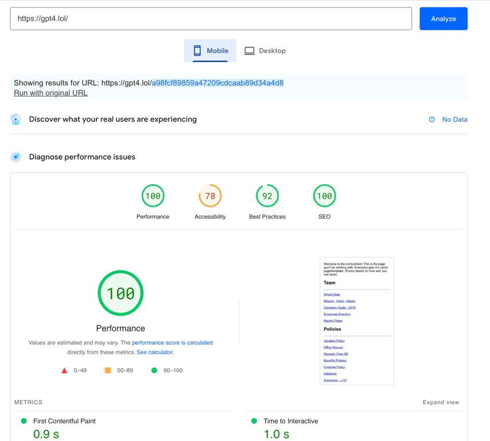Click Expand view for metrics
490x441 pixels.
(441, 402)
